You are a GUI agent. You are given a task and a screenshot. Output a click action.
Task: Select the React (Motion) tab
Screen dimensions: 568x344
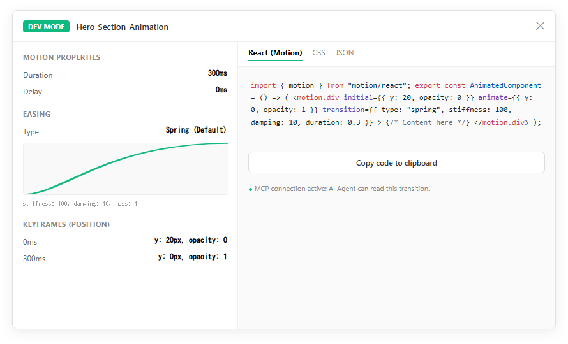[x=275, y=53]
